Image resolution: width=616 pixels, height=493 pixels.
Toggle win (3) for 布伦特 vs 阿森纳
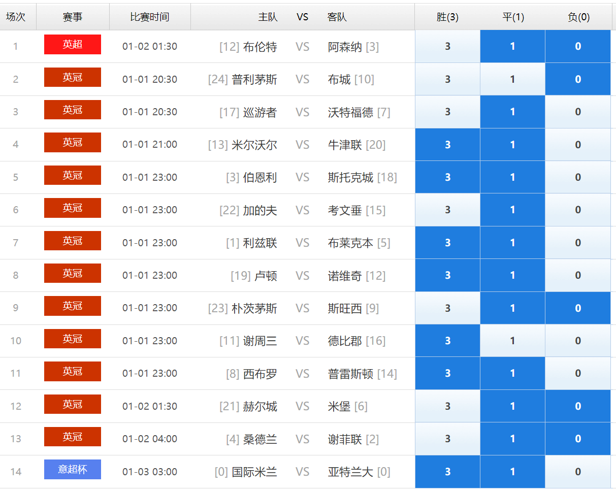click(447, 46)
